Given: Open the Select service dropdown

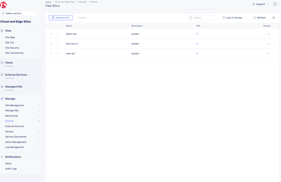Looking at the screenshot, I should point(20,14).
